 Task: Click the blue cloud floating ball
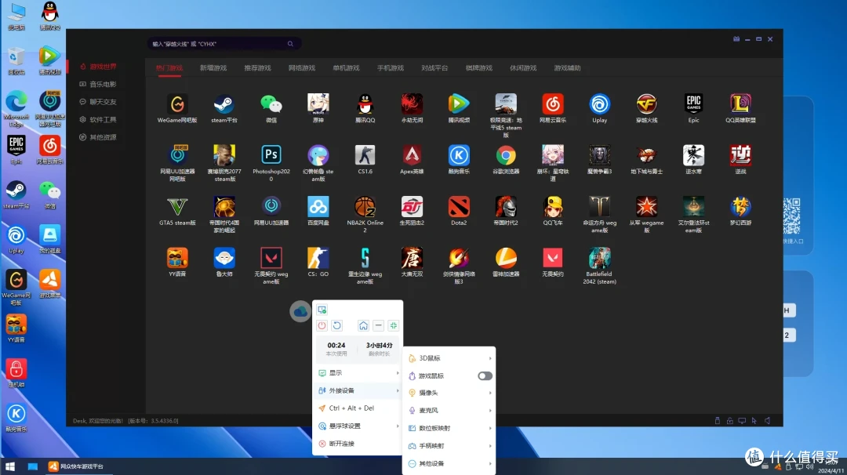(x=300, y=311)
